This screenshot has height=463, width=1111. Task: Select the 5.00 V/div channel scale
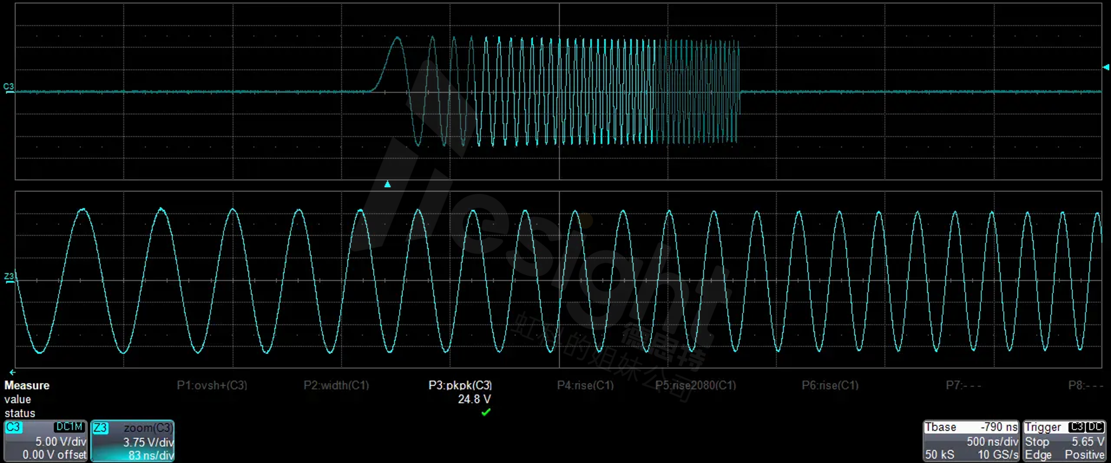pos(61,441)
